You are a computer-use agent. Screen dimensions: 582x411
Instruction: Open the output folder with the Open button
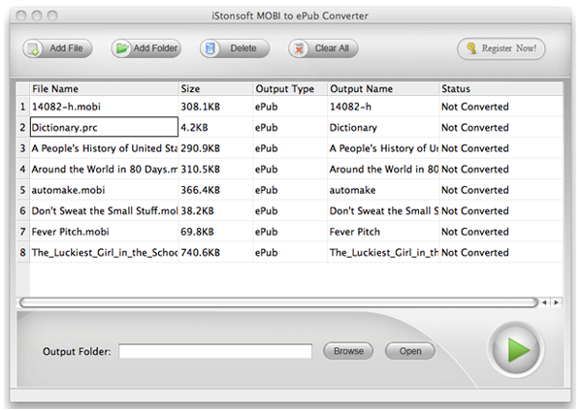point(410,351)
